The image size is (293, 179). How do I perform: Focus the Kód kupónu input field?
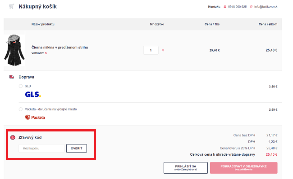(x=41, y=148)
